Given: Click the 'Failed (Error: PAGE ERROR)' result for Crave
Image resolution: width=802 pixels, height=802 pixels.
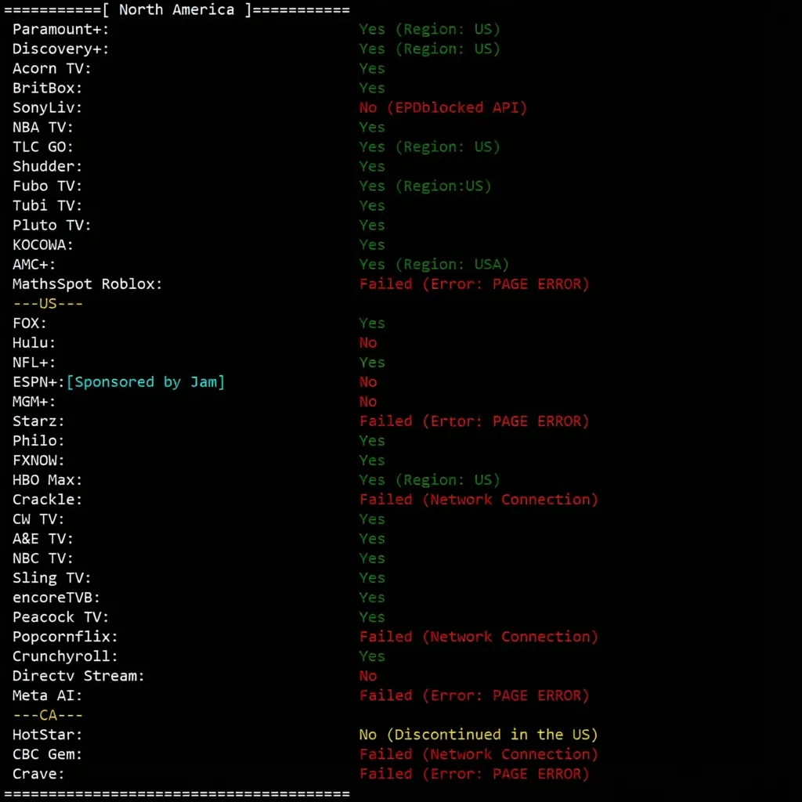Looking at the screenshot, I should [x=474, y=774].
